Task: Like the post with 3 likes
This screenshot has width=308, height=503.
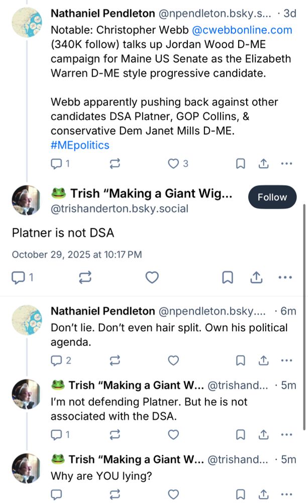Action: [x=173, y=163]
